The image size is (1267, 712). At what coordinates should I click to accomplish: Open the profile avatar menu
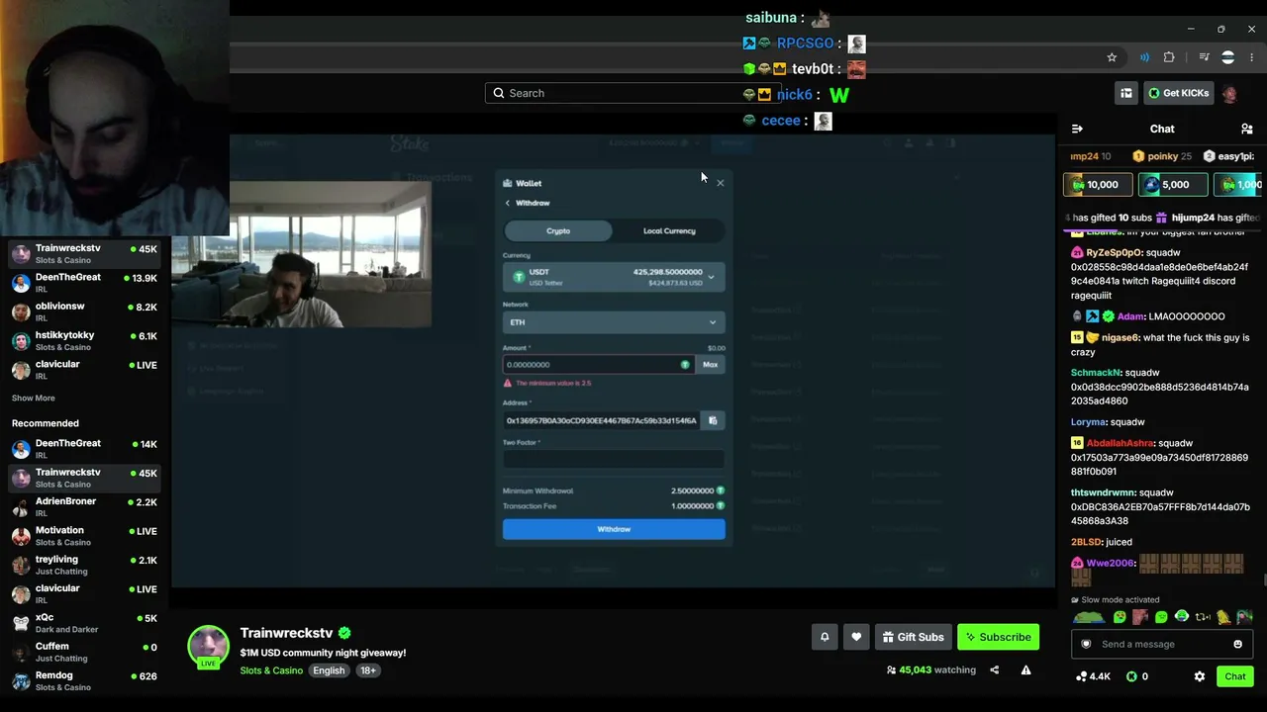(x=1229, y=93)
